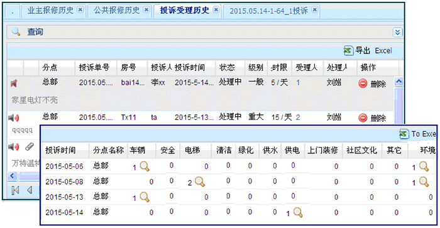This screenshot has width=440, height=228.
Task: Click the paperclip attachment icon
Action: (x=29, y=146)
